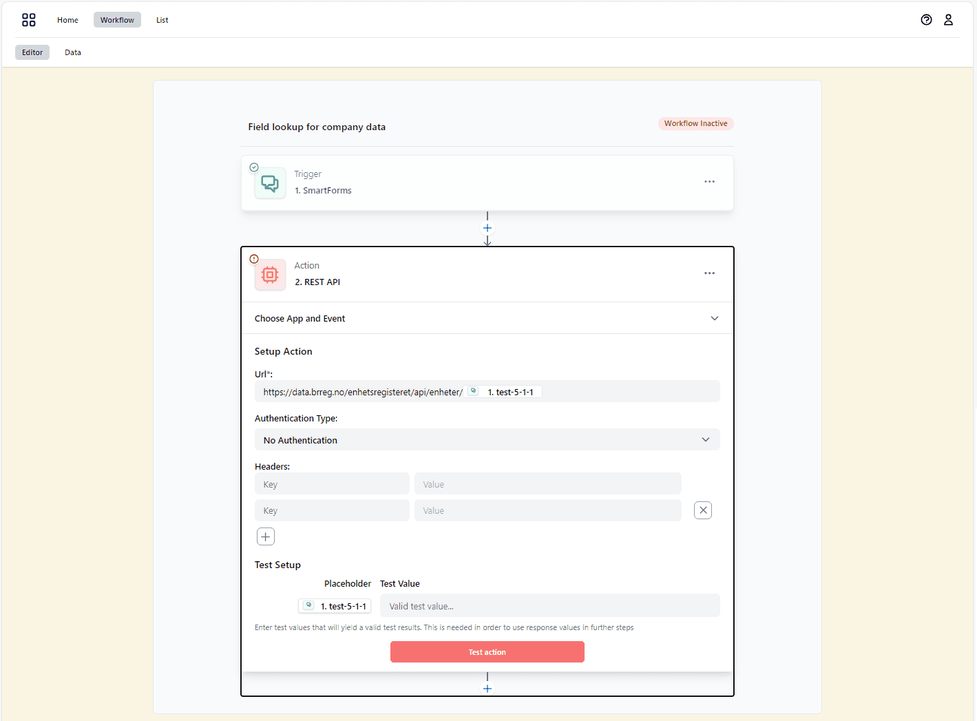Screen dimensions: 977x721
Task: Open the app grid menu top left
Action: (28, 19)
